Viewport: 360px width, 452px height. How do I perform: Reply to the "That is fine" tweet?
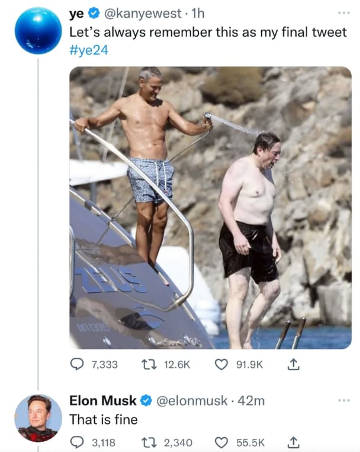click(77, 441)
